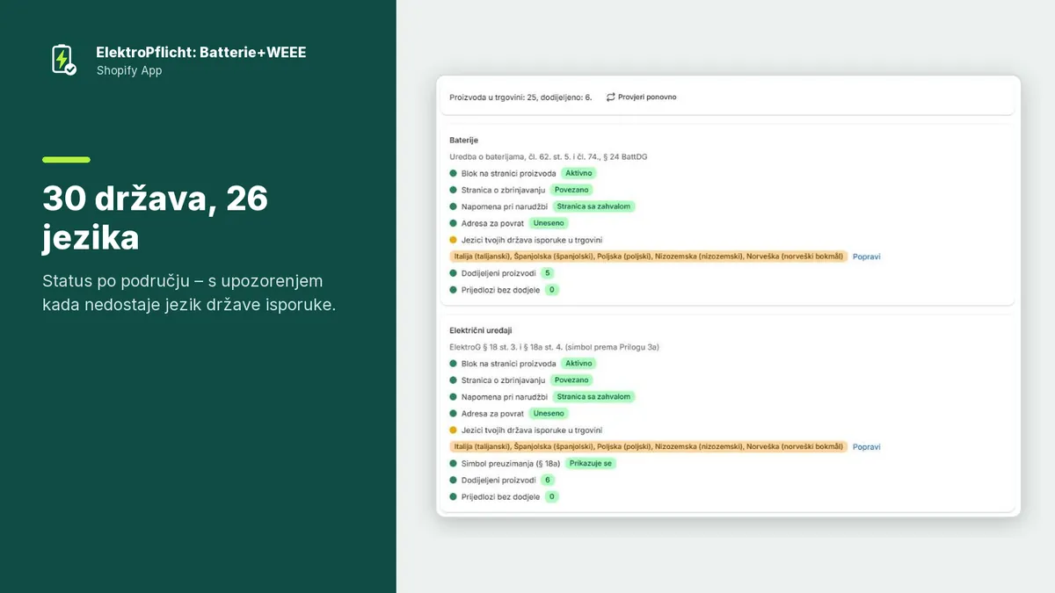
Task: Click 'Simbol preuzimanja (§ 18a)' label
Action: 511,464
